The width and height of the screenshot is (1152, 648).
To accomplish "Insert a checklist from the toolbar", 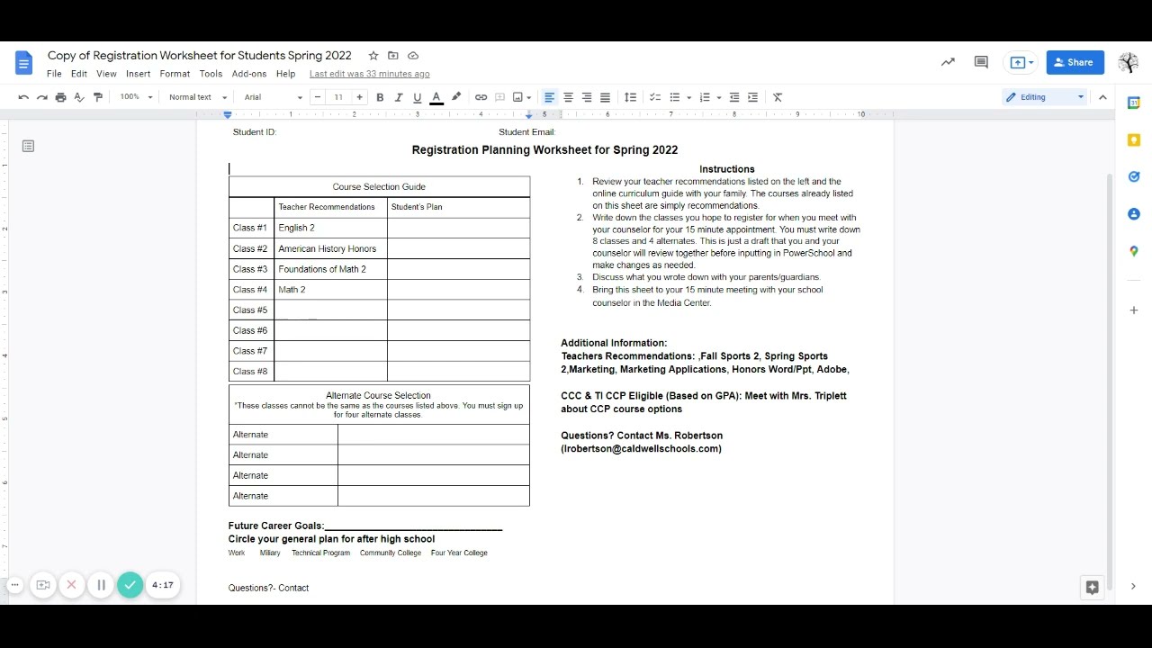I will [655, 97].
